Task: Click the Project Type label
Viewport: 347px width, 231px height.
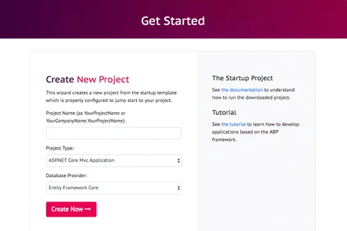Action: [60, 148]
